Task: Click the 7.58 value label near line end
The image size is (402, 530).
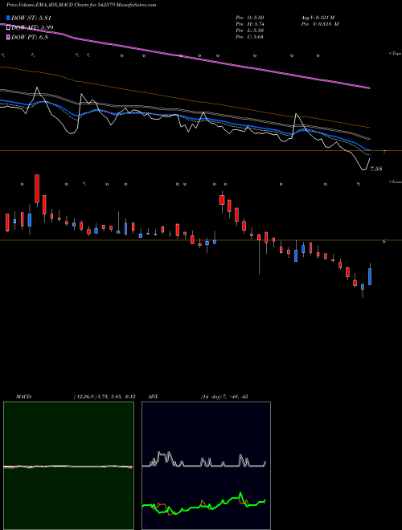Action: point(376,169)
